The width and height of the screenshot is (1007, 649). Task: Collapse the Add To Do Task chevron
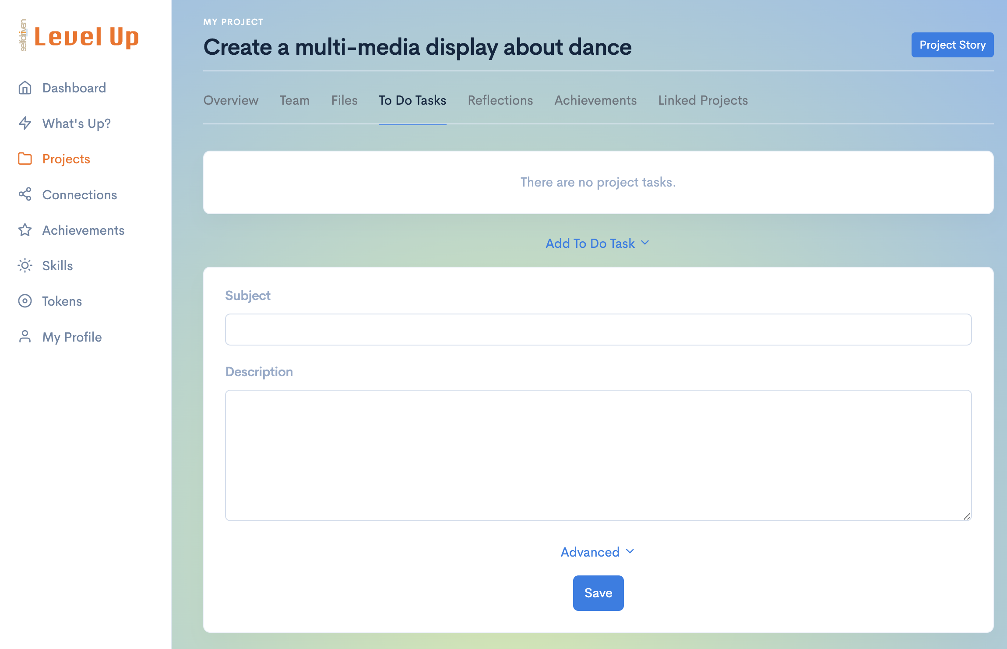coord(645,243)
